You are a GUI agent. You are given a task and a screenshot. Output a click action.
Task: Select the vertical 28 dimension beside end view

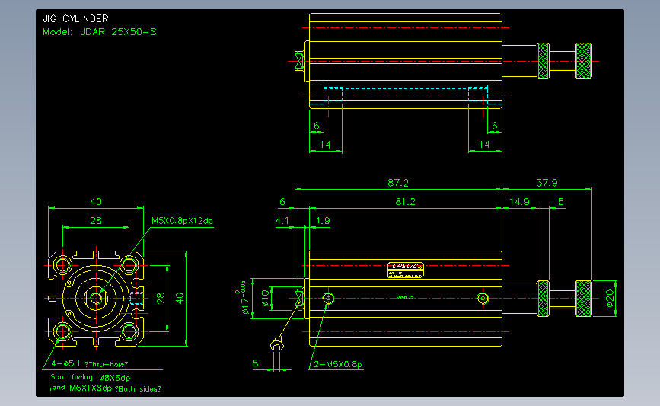point(161,298)
